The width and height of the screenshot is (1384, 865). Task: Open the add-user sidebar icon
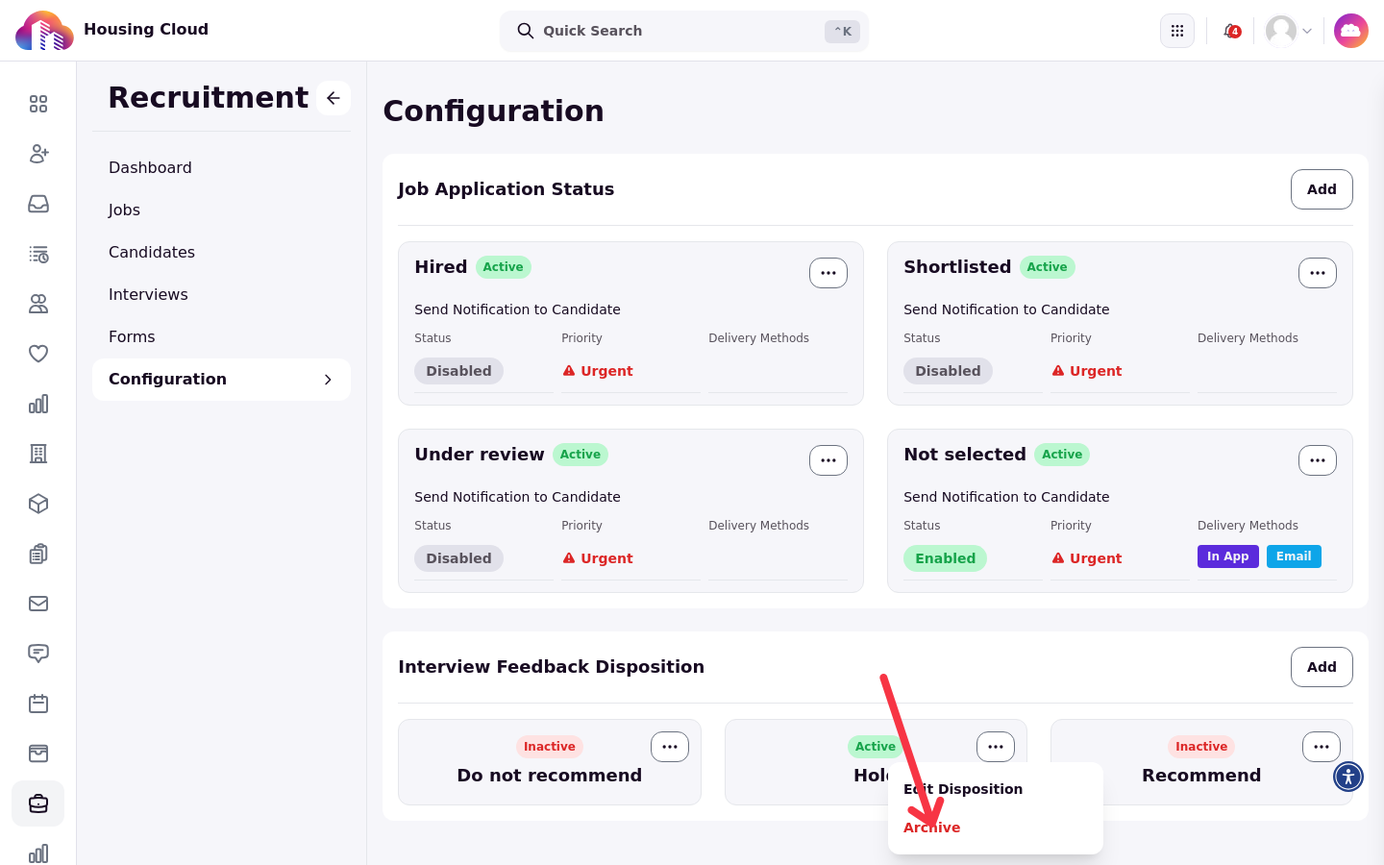click(x=38, y=154)
